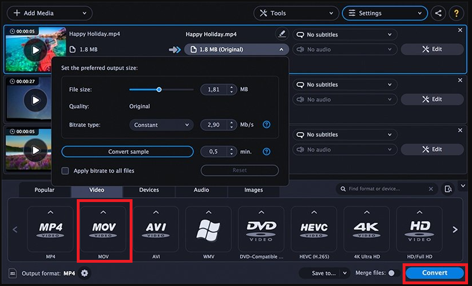Click the bitrate 2,90 value field
Viewport: 472px width, 286px height.
coord(214,125)
